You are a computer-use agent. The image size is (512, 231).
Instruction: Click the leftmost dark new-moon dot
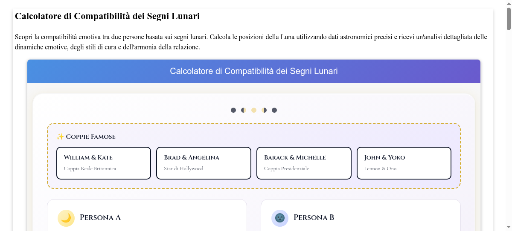pyautogui.click(x=233, y=110)
